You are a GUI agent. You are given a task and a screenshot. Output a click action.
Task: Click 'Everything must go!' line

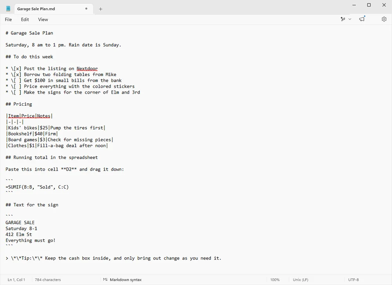pos(31,240)
